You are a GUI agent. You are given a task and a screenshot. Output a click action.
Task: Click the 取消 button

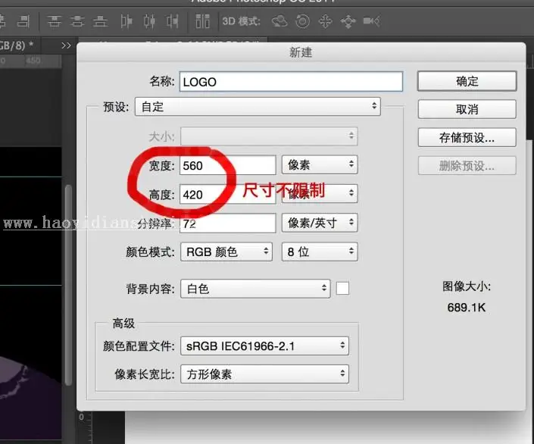tap(467, 109)
